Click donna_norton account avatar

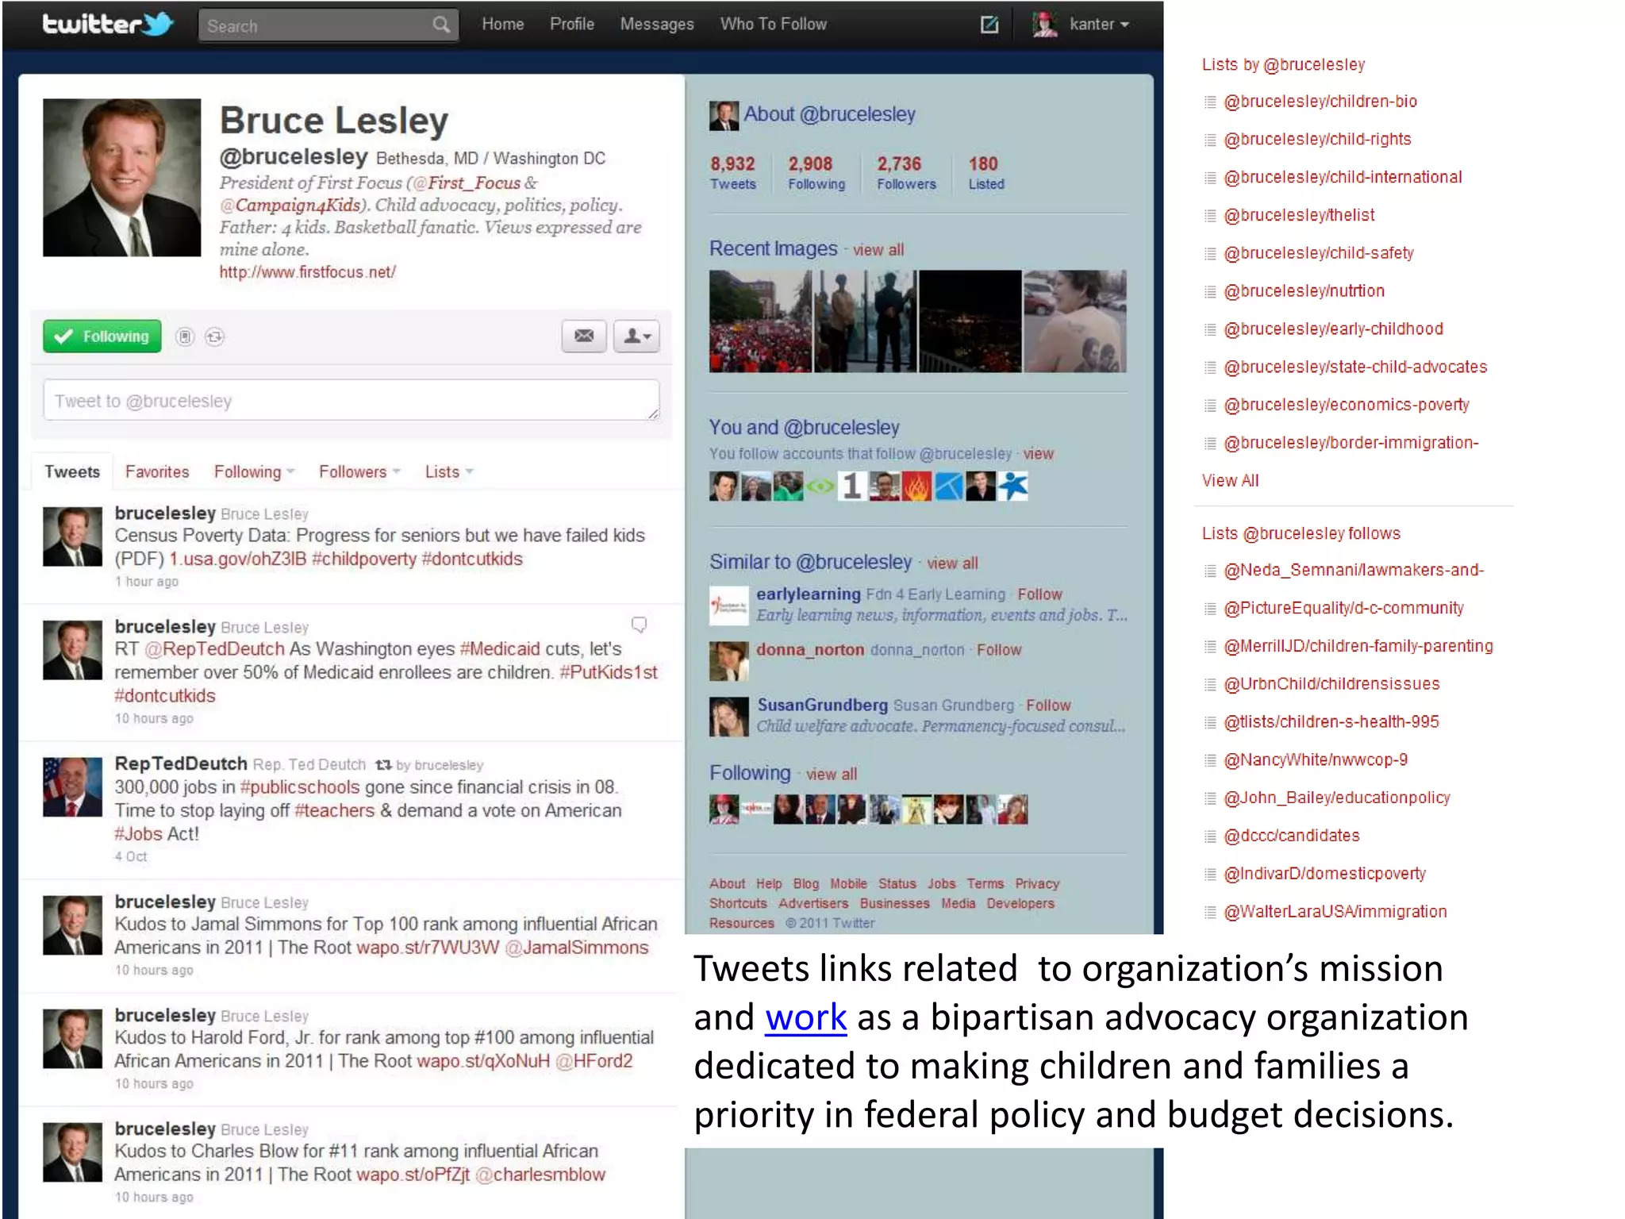[x=728, y=661]
